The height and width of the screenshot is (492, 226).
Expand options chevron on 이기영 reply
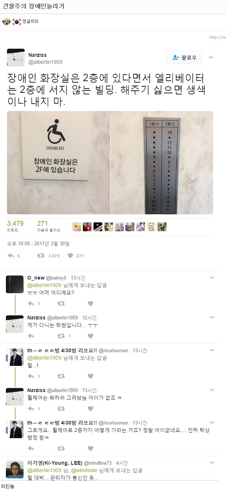[x=212, y=463]
